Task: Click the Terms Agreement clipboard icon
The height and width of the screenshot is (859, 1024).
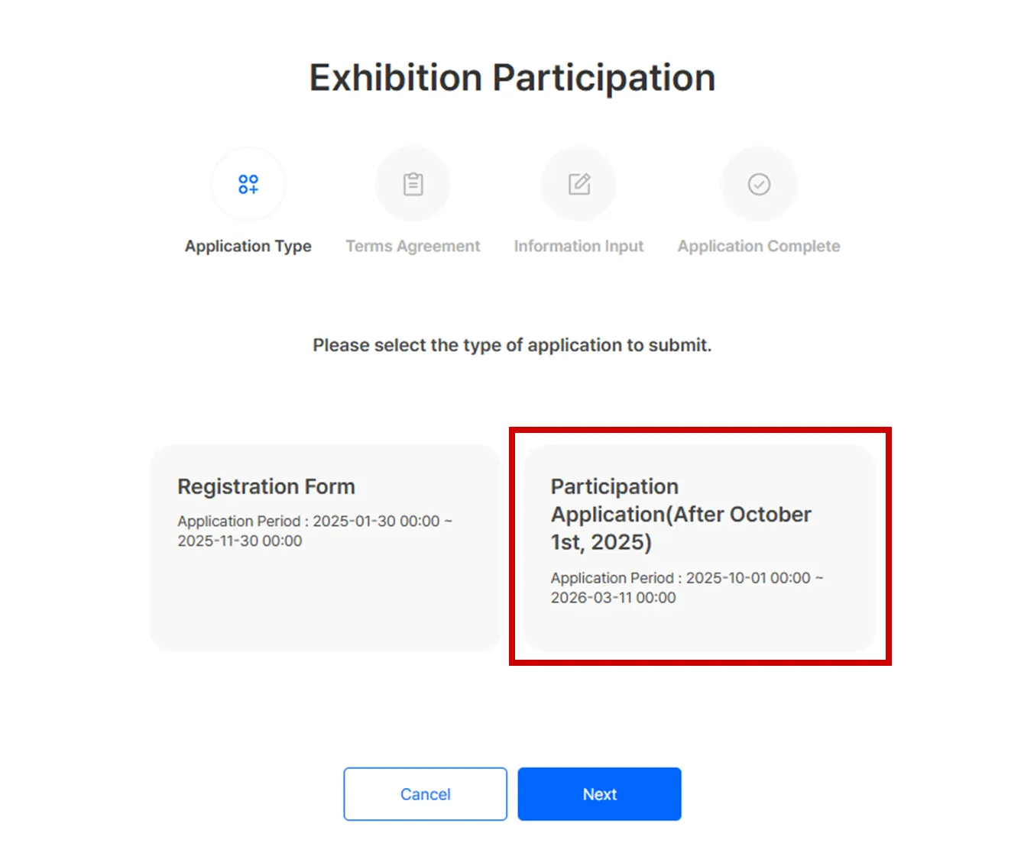Action: click(413, 184)
